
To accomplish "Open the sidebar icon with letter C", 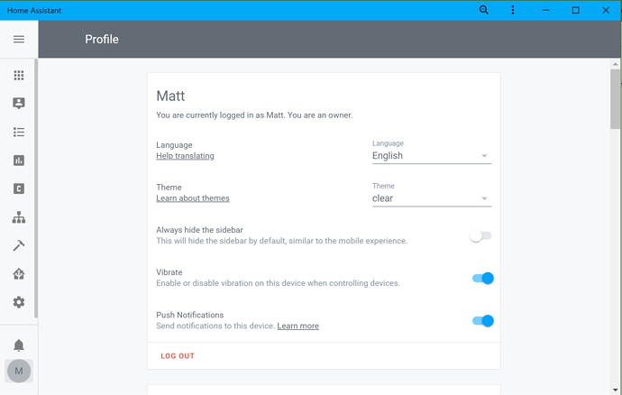I will [19, 188].
